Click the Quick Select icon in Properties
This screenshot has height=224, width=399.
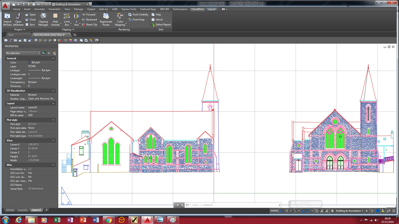pos(54,53)
